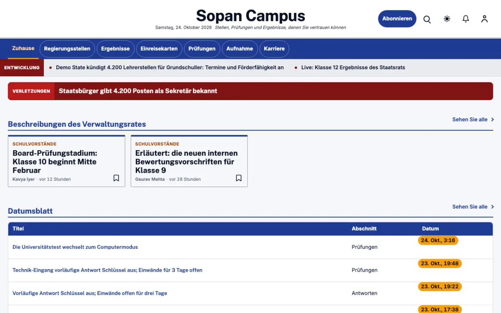The image size is (501, 313).
Task: Click the Titel column header
Action: pyautogui.click(x=18, y=229)
